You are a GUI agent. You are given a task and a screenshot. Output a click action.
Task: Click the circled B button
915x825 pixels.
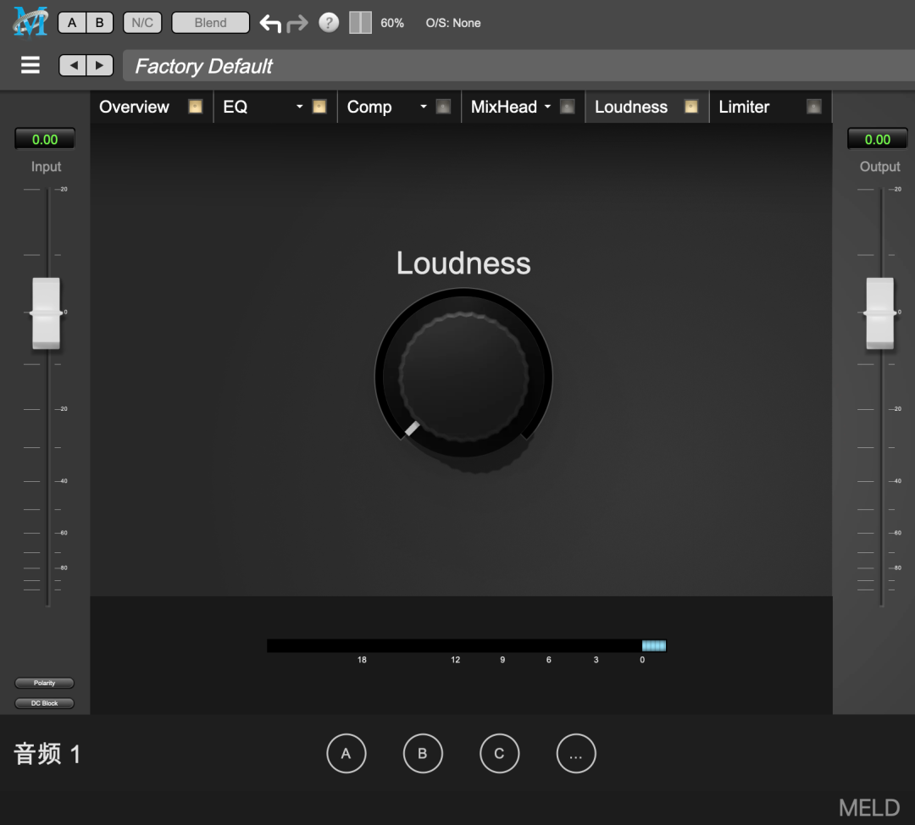[423, 753]
